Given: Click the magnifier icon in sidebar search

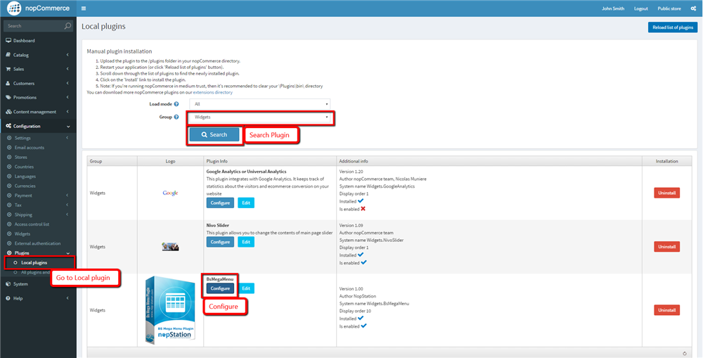Looking at the screenshot, I should (x=67, y=26).
